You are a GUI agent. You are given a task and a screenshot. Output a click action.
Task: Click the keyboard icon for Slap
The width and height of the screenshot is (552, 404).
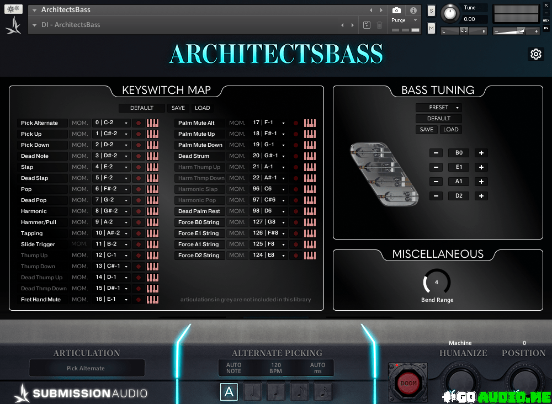pos(152,167)
